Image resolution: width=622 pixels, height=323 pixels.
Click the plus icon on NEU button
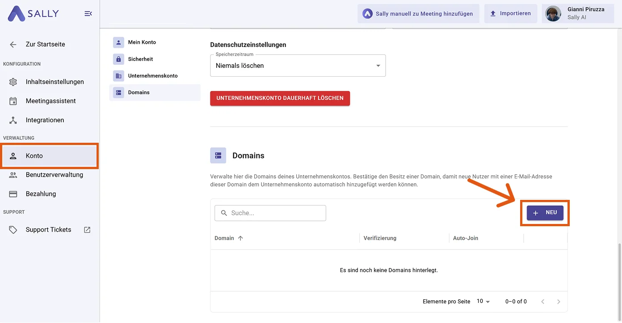[x=536, y=213]
